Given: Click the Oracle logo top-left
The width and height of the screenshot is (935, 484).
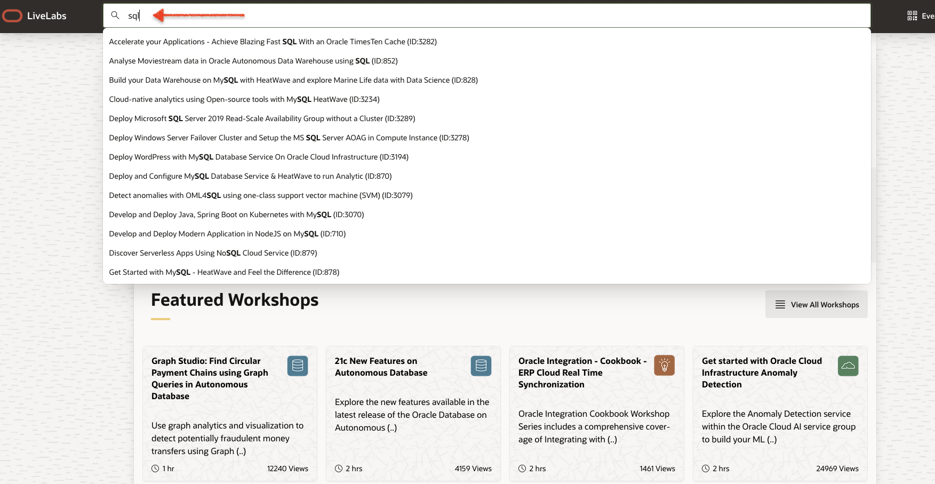Looking at the screenshot, I should coord(13,15).
